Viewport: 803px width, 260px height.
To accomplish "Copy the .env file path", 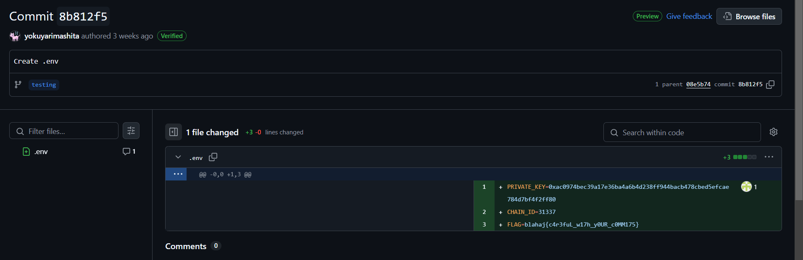I will (213, 157).
